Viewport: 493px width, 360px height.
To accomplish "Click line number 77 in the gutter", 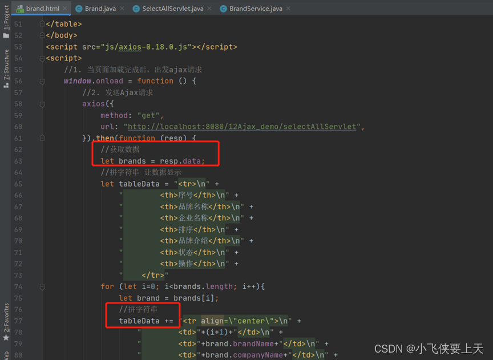I will click(x=18, y=321).
